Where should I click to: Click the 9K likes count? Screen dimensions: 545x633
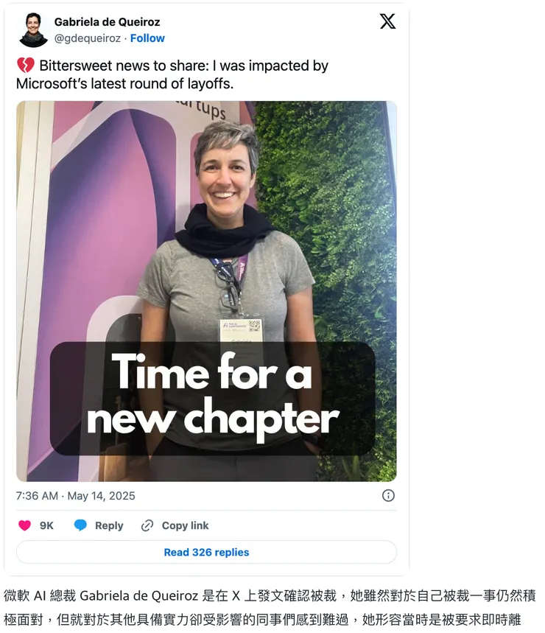coord(46,525)
